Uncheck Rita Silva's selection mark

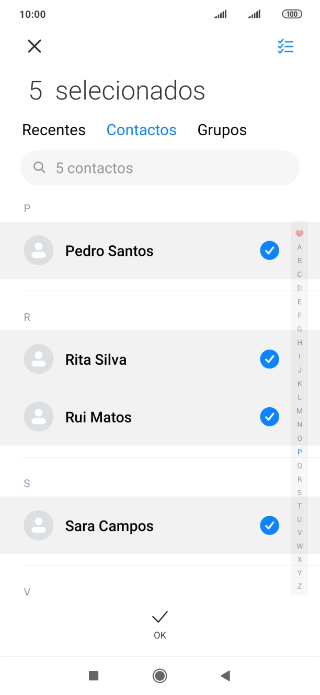click(269, 359)
